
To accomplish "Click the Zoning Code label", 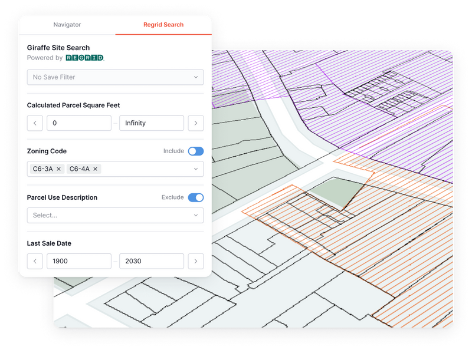I will (47, 151).
